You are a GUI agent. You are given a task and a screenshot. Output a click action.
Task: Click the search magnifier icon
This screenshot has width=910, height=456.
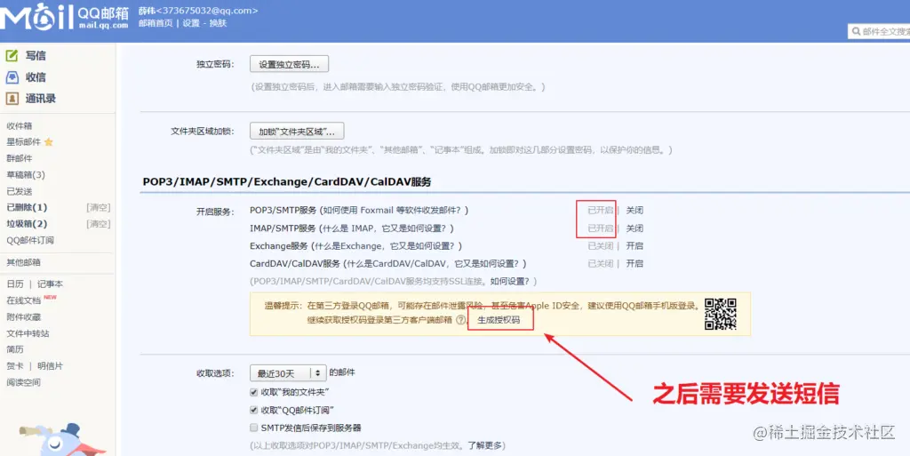(856, 31)
